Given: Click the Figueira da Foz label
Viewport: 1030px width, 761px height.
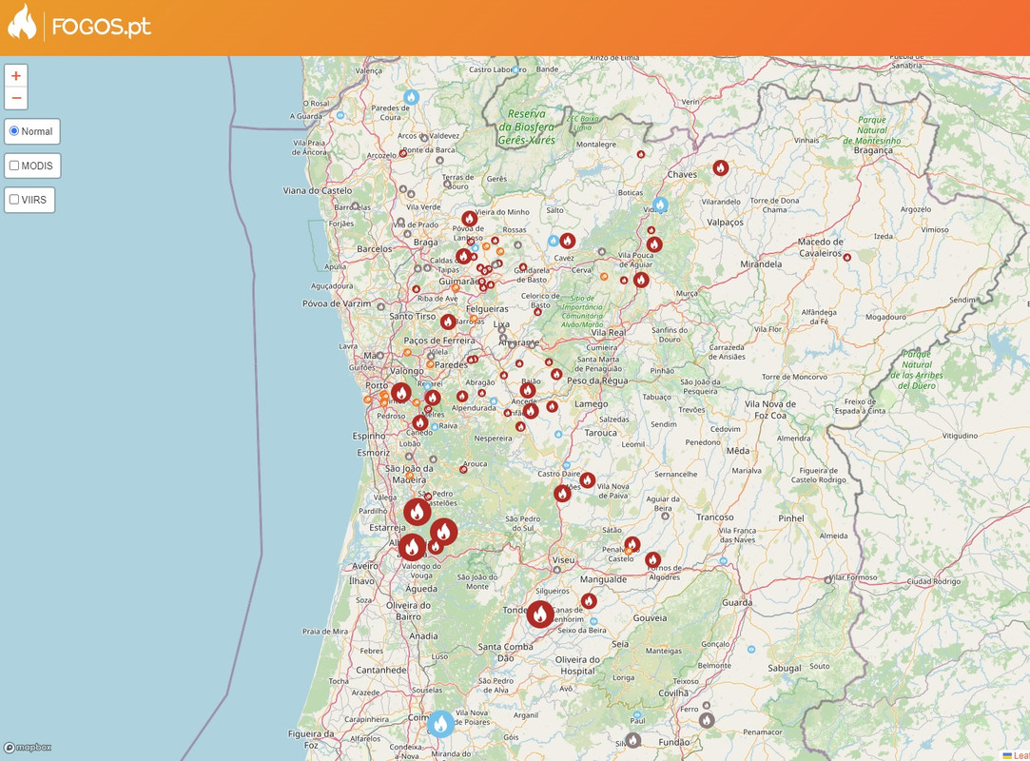Looking at the screenshot, I should point(311,739).
